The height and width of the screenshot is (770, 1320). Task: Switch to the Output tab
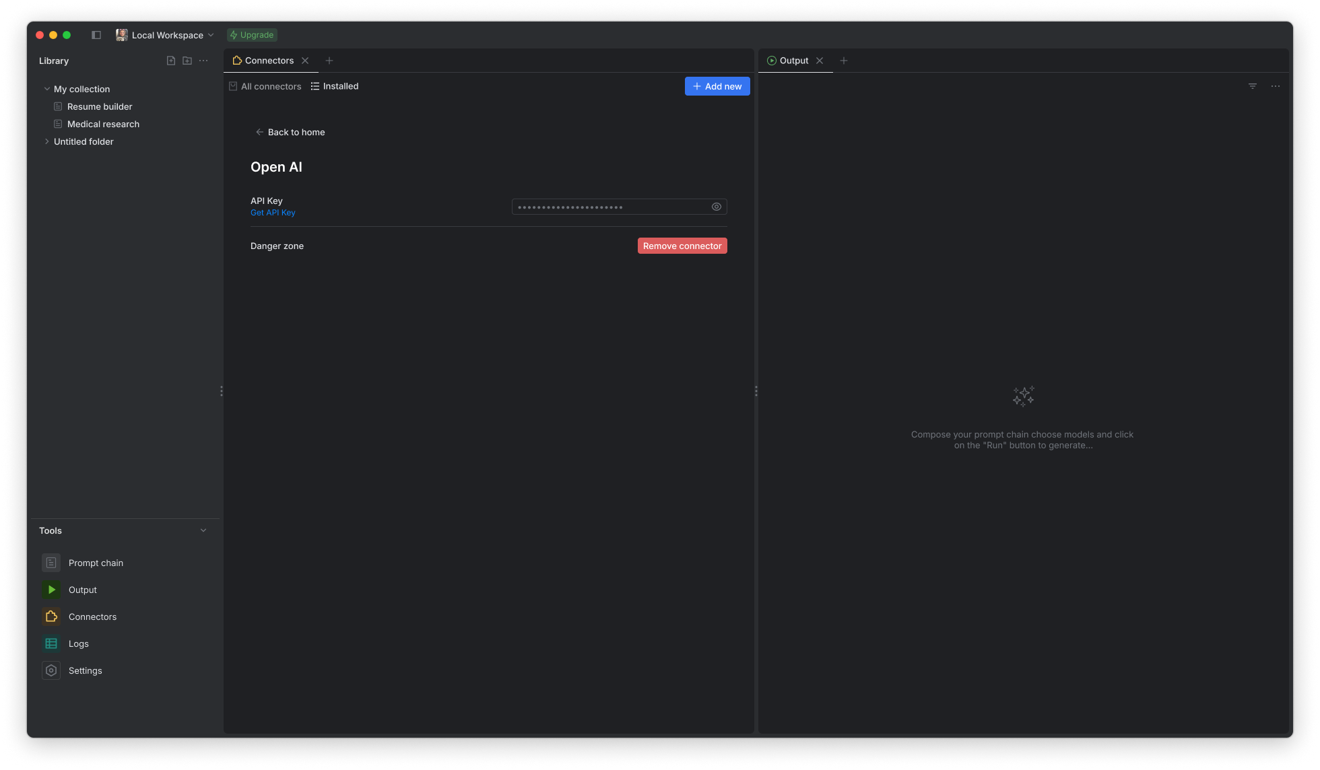[788, 61]
